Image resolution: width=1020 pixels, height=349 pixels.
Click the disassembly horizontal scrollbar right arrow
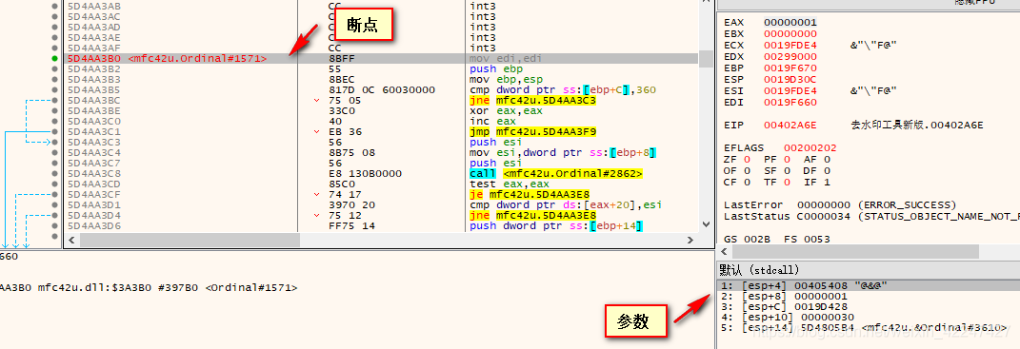(x=690, y=241)
